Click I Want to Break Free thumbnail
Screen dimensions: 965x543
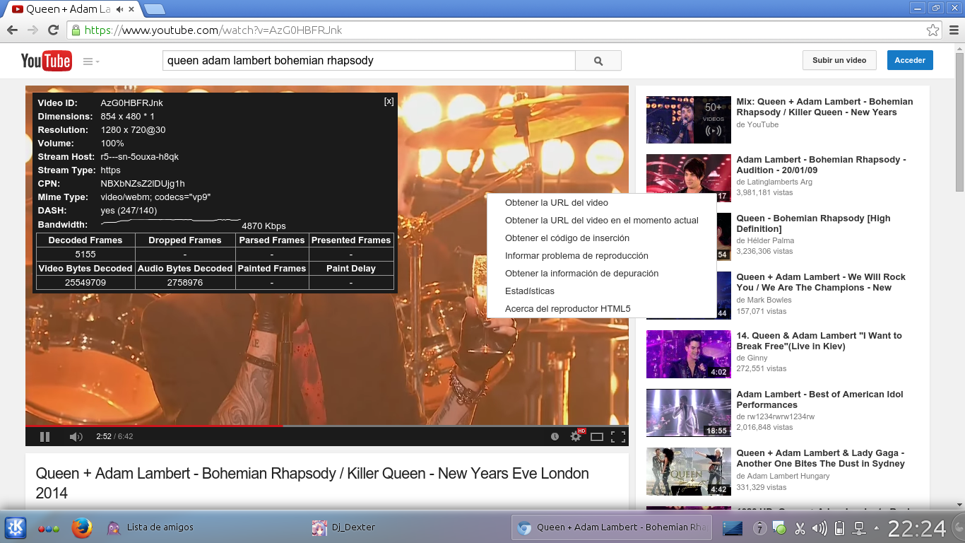pyautogui.click(x=689, y=354)
